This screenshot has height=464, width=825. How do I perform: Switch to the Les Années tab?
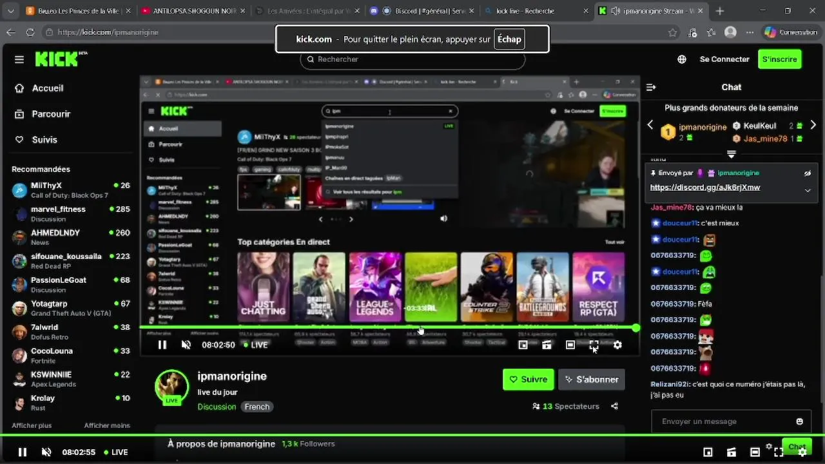coord(307,11)
